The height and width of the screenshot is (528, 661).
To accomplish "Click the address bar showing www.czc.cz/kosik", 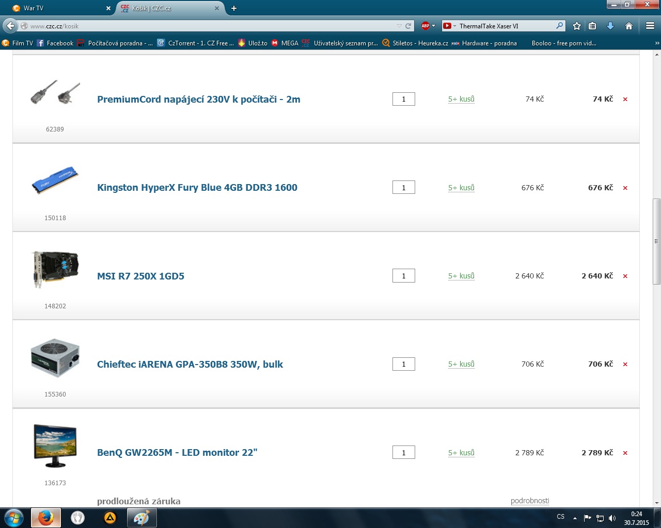I will click(x=212, y=26).
